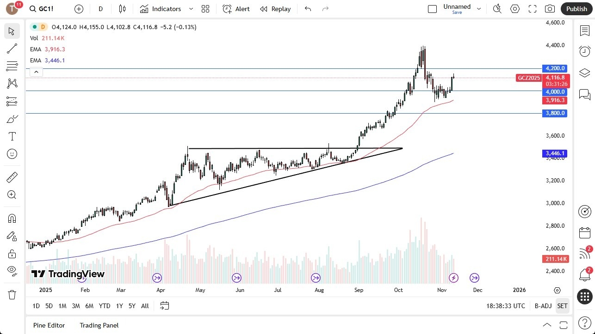
Task: Open the Watchlist panel
Action: pos(584,30)
